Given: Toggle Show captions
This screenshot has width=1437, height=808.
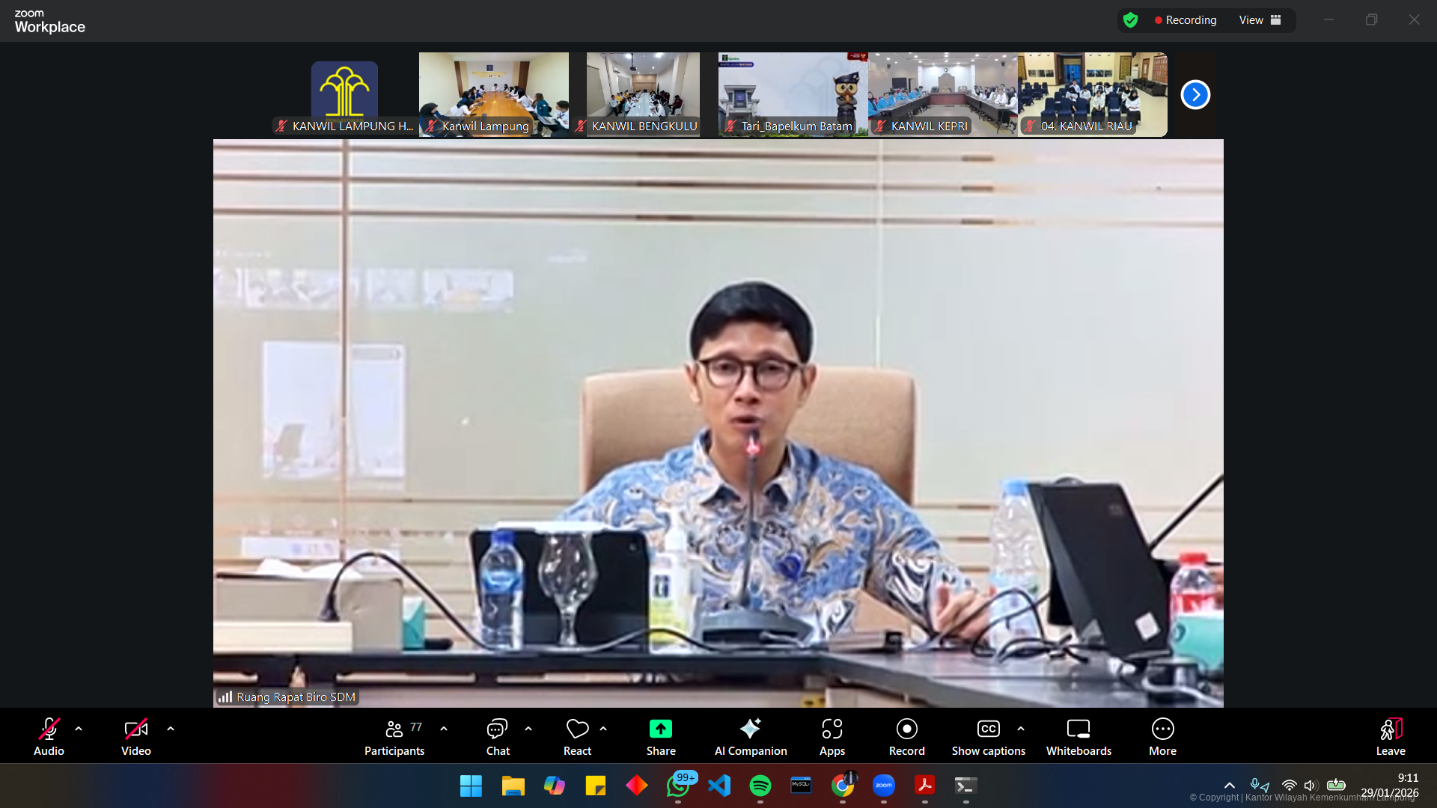Looking at the screenshot, I should (988, 737).
